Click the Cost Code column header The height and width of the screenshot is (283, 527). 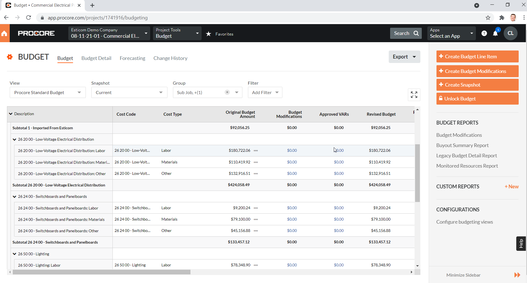(126, 114)
